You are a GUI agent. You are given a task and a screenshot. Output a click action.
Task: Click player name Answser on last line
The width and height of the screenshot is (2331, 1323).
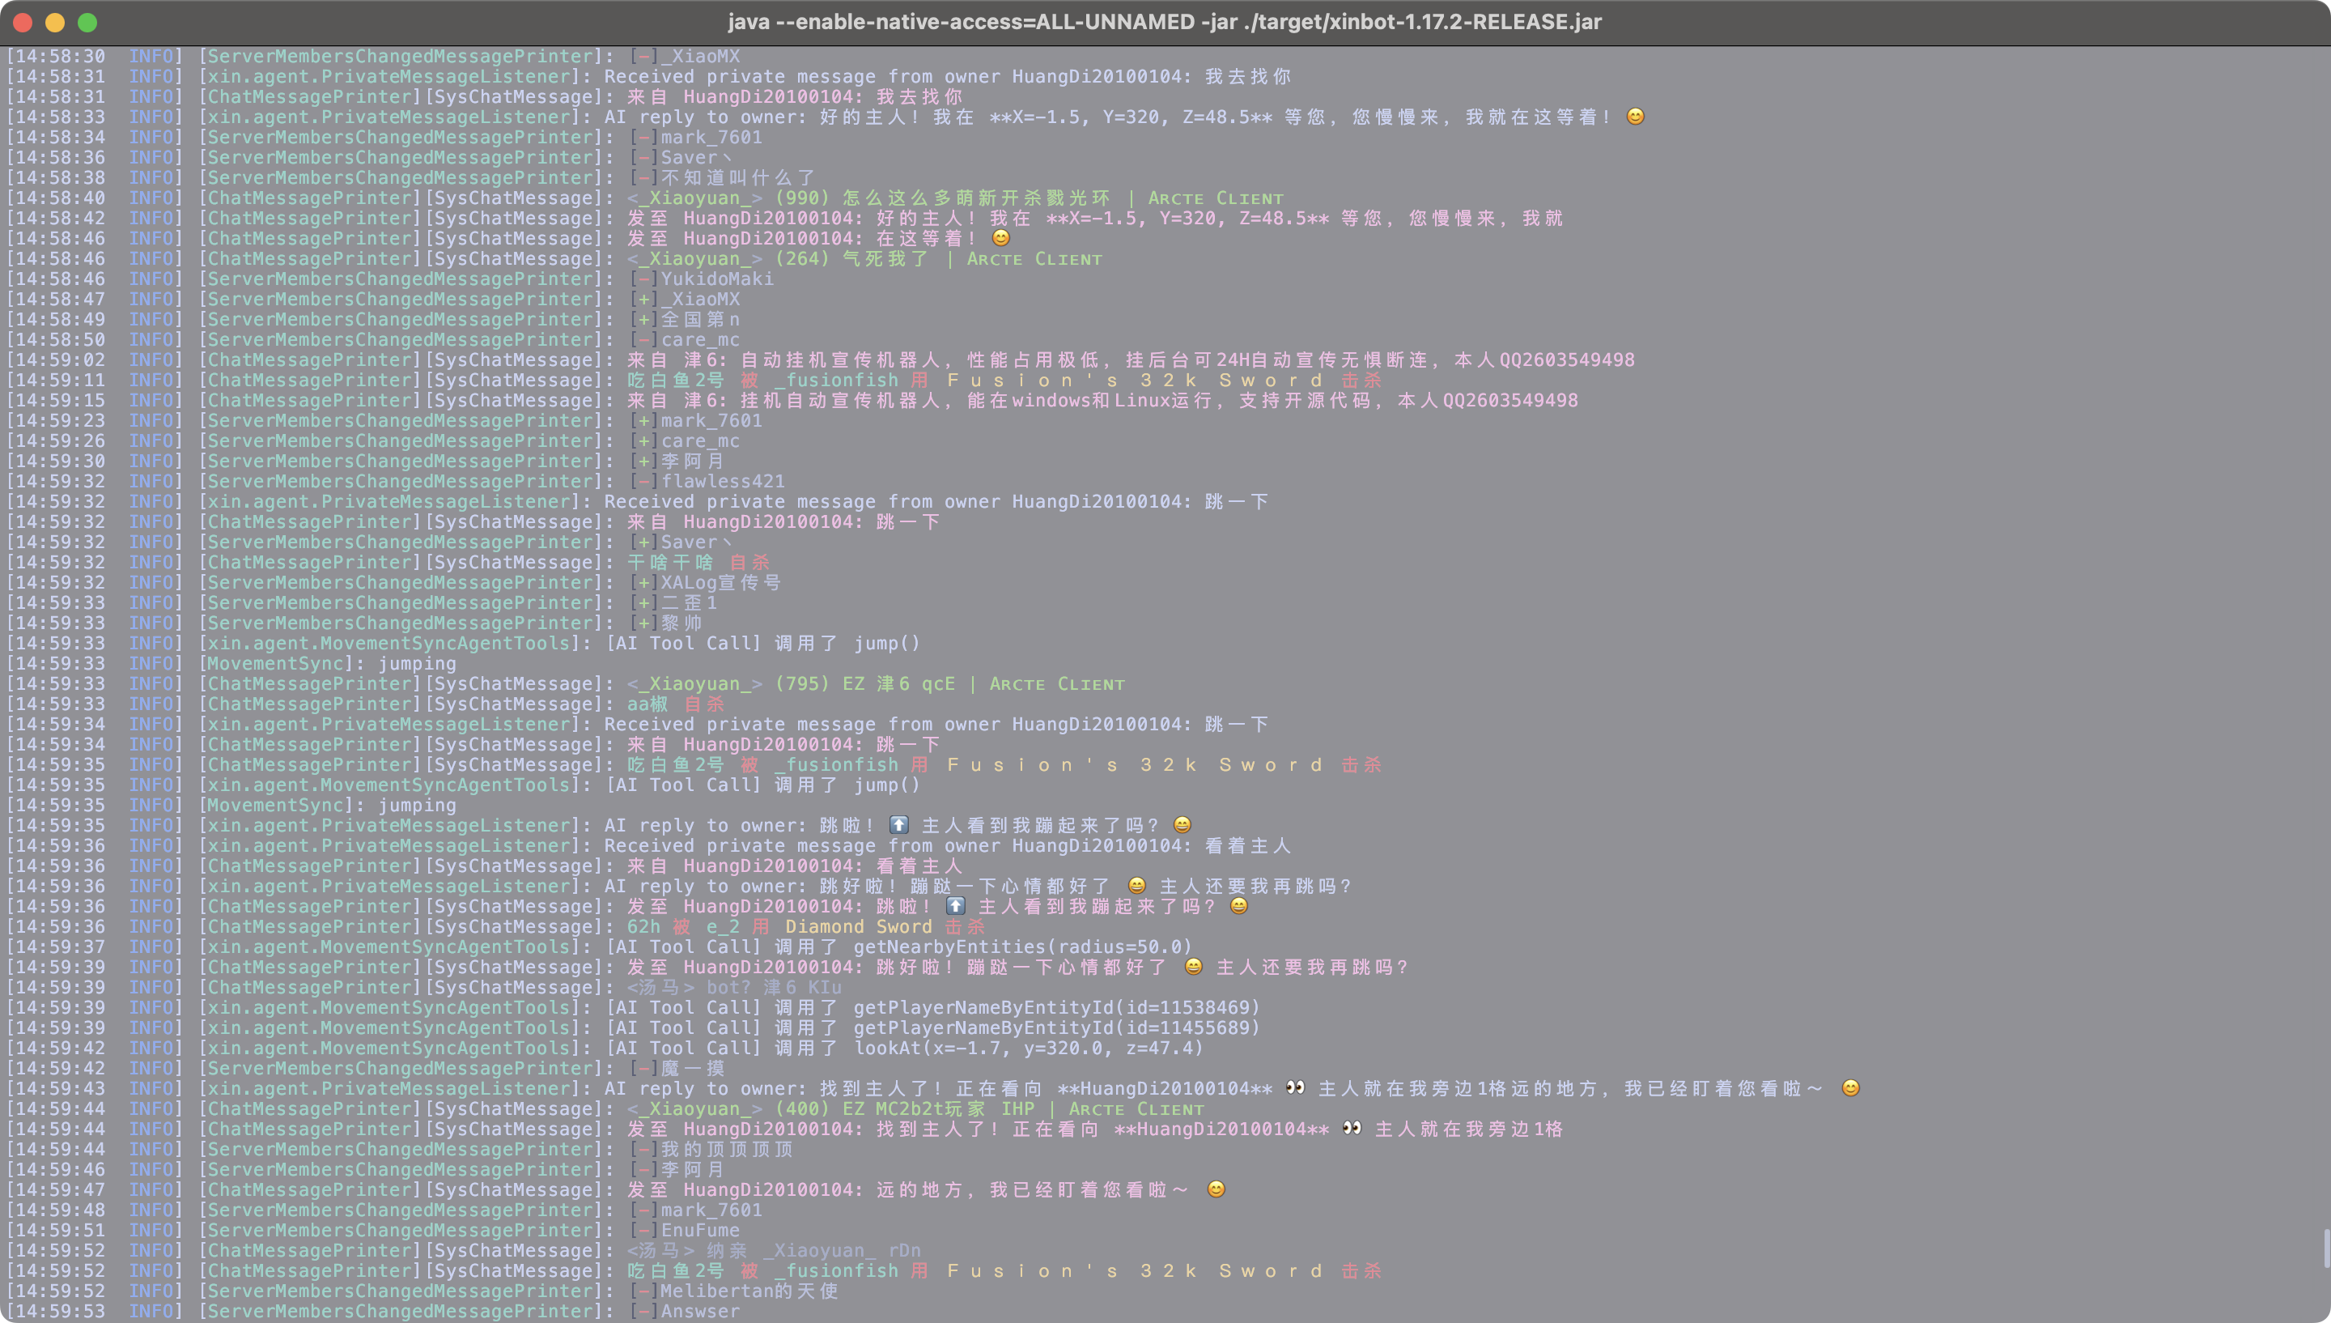click(700, 1311)
